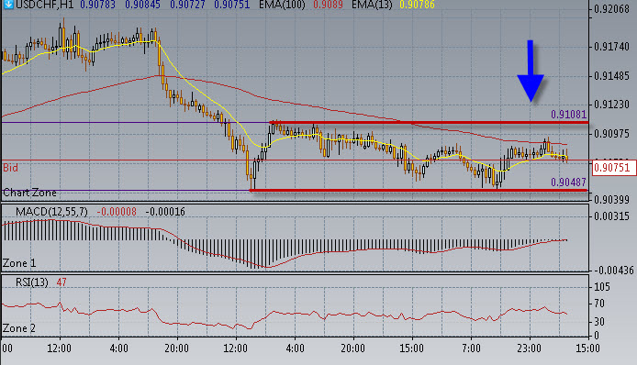The width and height of the screenshot is (637, 365).
Task: Click the MACD scale value 0.00315
Action: [611, 216]
